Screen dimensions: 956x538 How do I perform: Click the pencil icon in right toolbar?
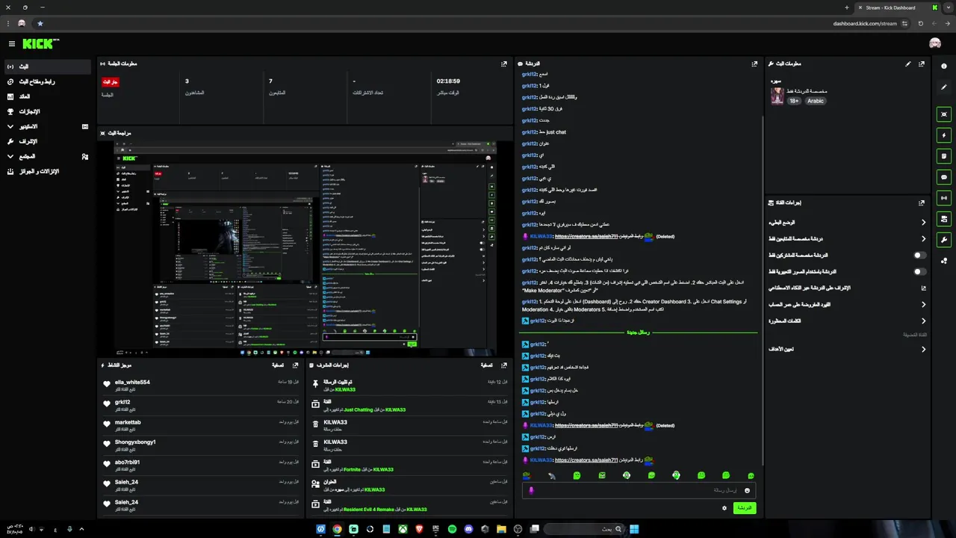tap(944, 87)
